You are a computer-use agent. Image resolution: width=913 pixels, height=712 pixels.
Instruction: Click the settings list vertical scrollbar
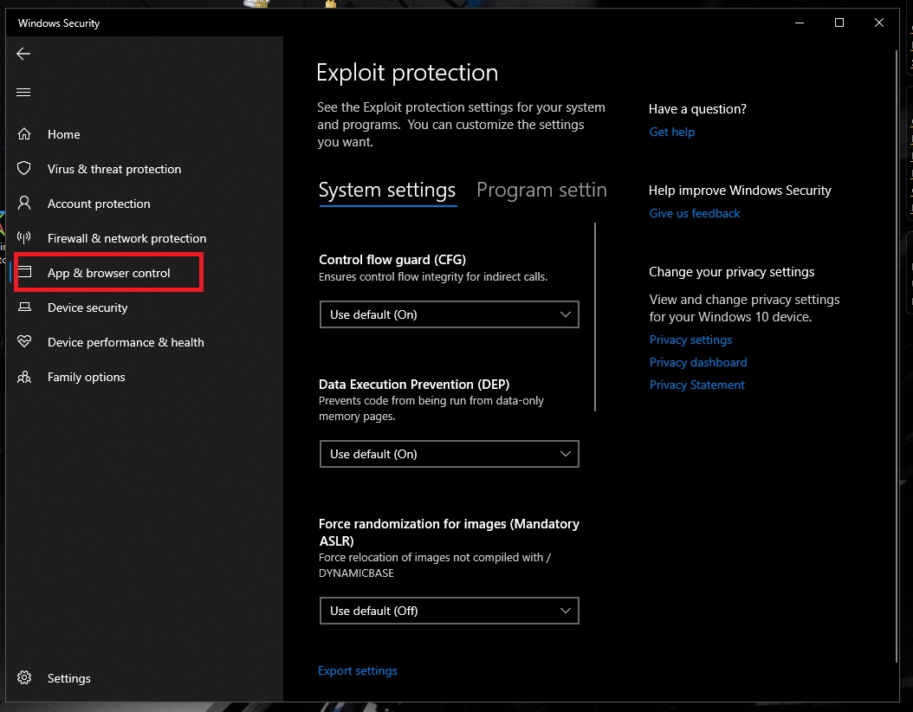pyautogui.click(x=596, y=317)
